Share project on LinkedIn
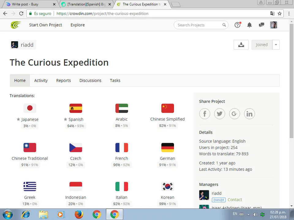The height and width of the screenshot is (220, 294). pyautogui.click(x=249, y=114)
